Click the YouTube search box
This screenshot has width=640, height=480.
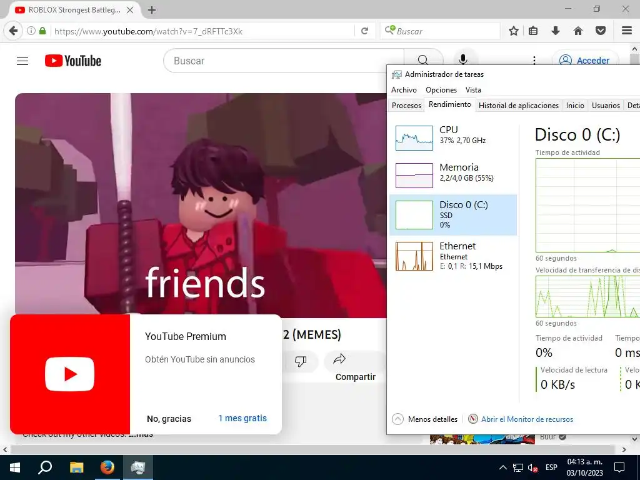(x=284, y=61)
